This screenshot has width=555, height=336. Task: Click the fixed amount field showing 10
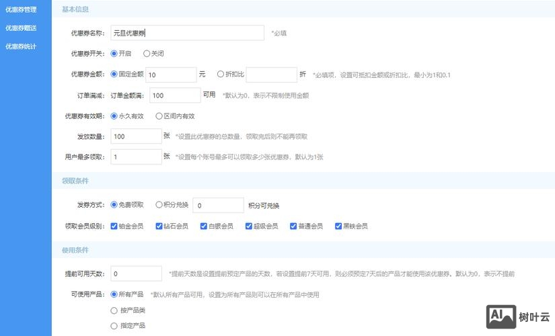tap(171, 75)
